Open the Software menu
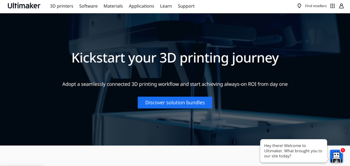The width and height of the screenshot is (350, 166). (x=88, y=6)
